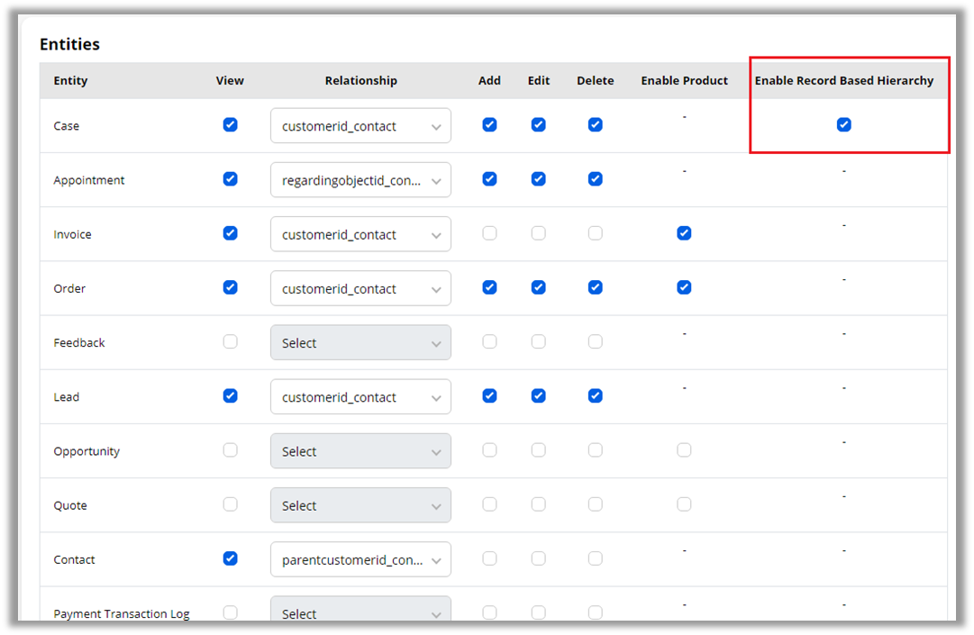Uncheck View checkbox for Contact
The height and width of the screenshot is (635, 974).
230,558
